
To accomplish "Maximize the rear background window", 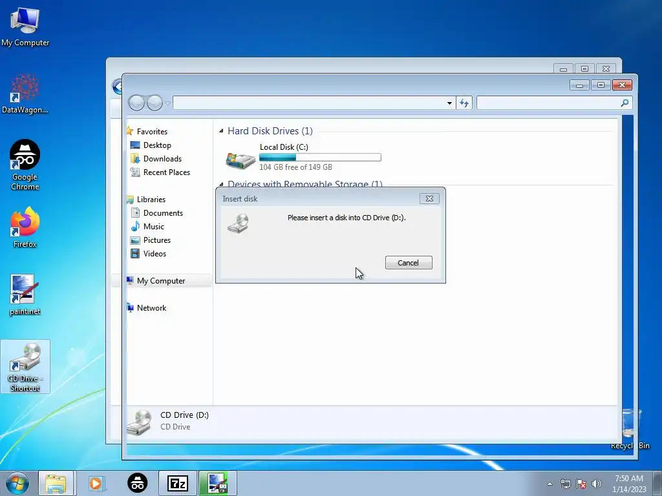I will pos(584,68).
